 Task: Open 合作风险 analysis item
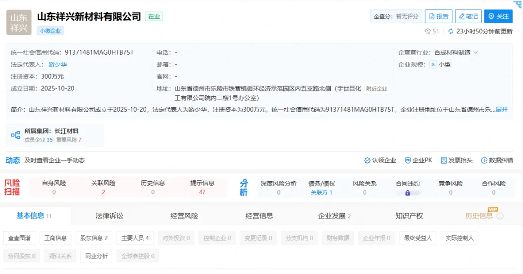click(x=493, y=188)
